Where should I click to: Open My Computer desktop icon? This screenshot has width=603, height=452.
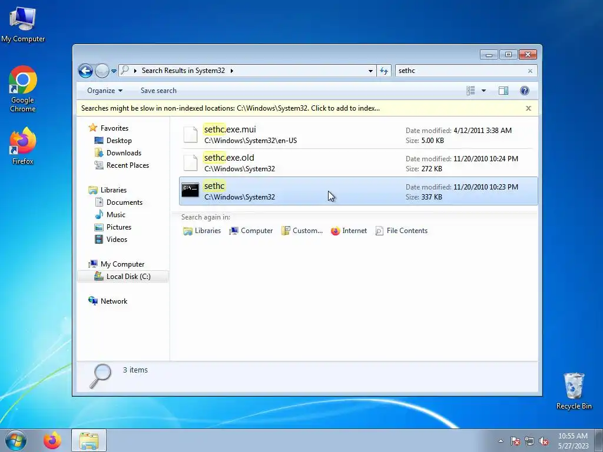pyautogui.click(x=23, y=24)
